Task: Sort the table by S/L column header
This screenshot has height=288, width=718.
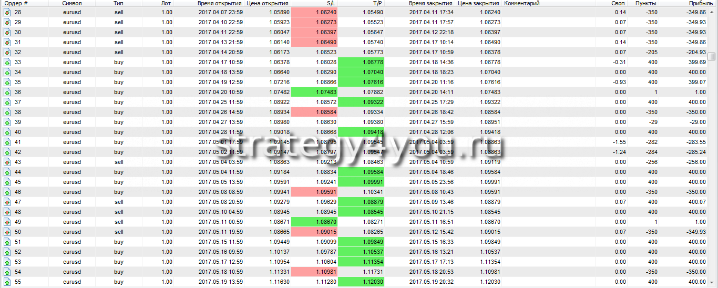Action: pos(314,3)
